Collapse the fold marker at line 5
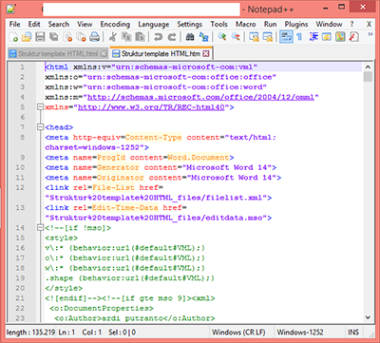 point(40,107)
